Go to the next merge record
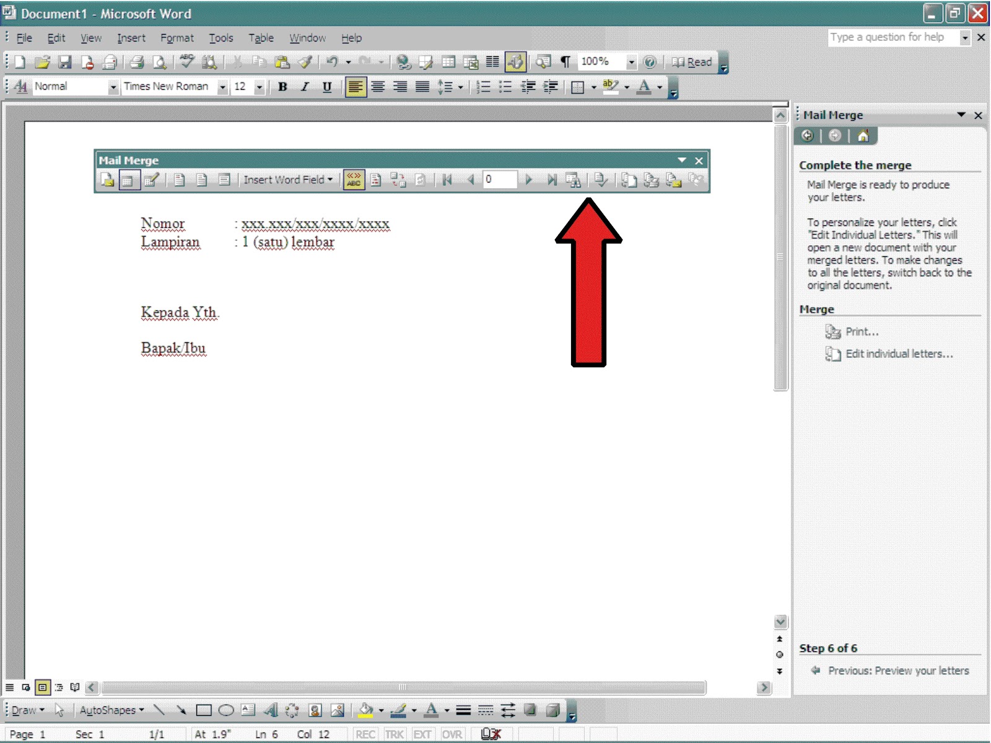Screen dimensions: 991x743 (528, 180)
